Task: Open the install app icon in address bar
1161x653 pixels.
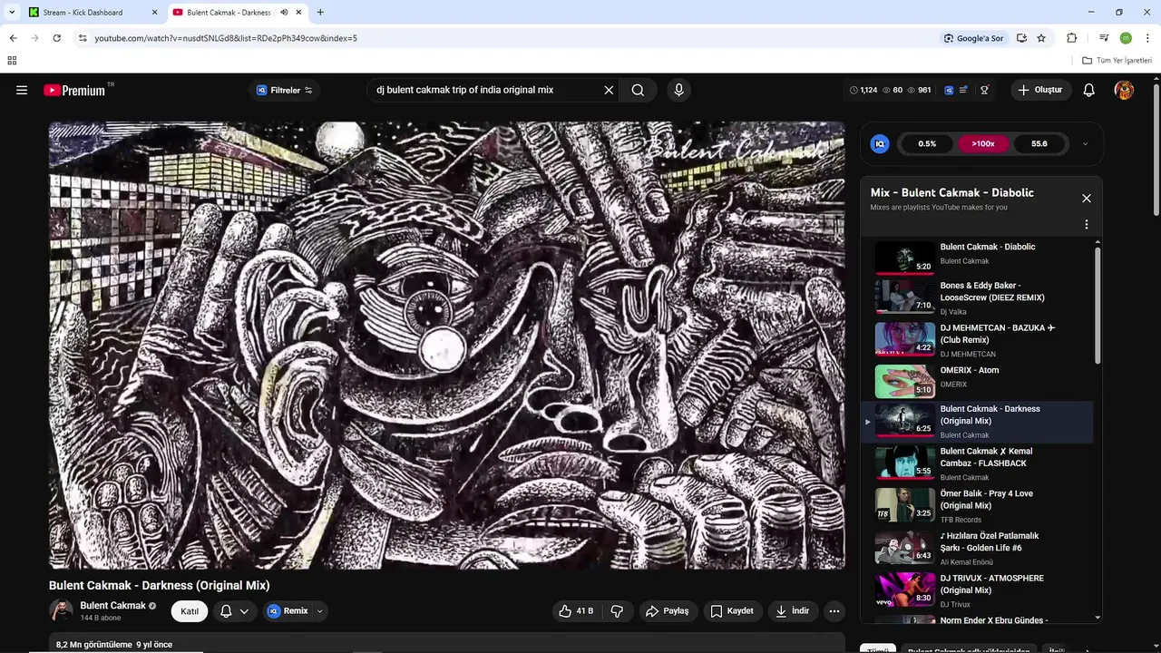Action: coord(1021,38)
